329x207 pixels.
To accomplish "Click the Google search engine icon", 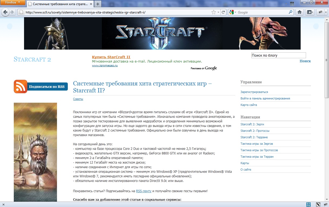I will 231,12.
